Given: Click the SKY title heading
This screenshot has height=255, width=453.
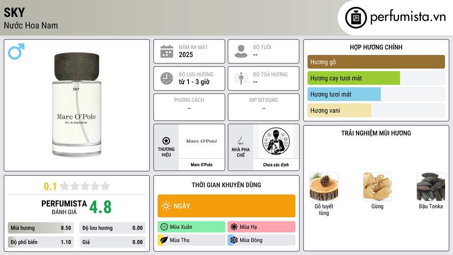Looking at the screenshot, I should 15,12.
